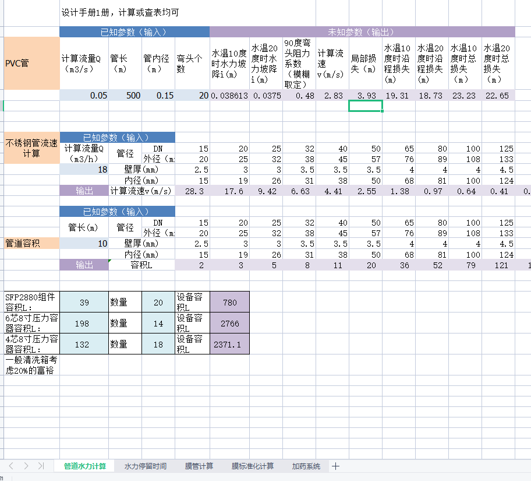The width and height of the screenshot is (531, 481).
Task: Select the total loss value 22.65
Action: pyautogui.click(x=498, y=95)
